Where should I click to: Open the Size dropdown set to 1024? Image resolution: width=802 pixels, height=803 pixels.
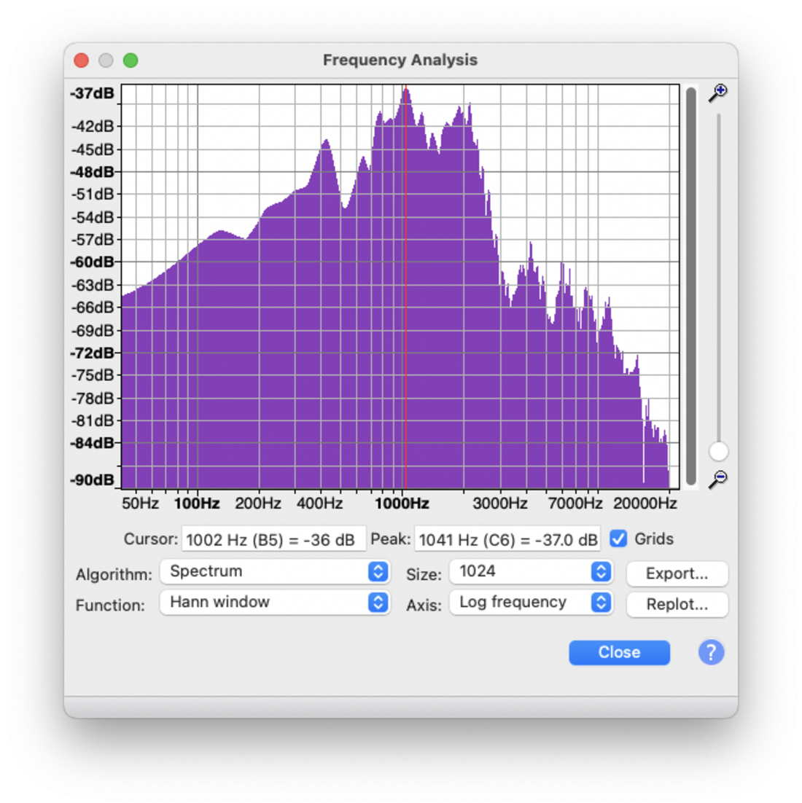[x=530, y=572]
